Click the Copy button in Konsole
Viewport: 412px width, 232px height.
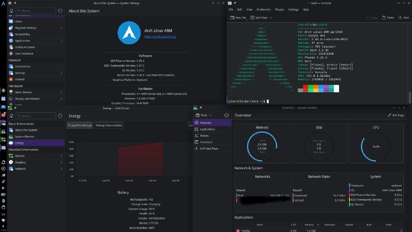point(372,18)
